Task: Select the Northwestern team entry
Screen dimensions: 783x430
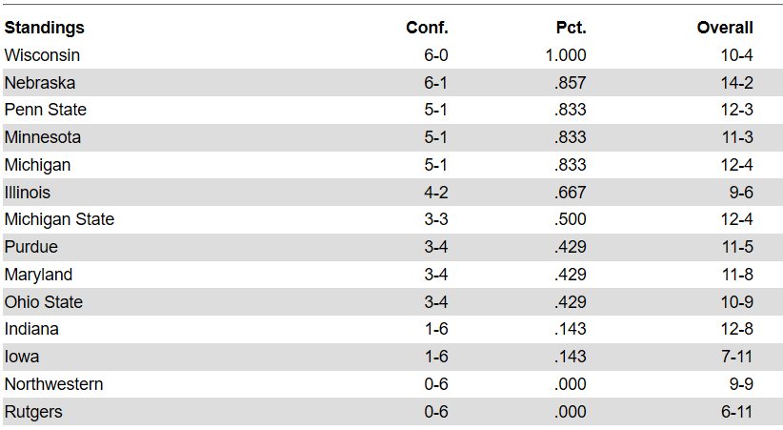Action: point(54,383)
